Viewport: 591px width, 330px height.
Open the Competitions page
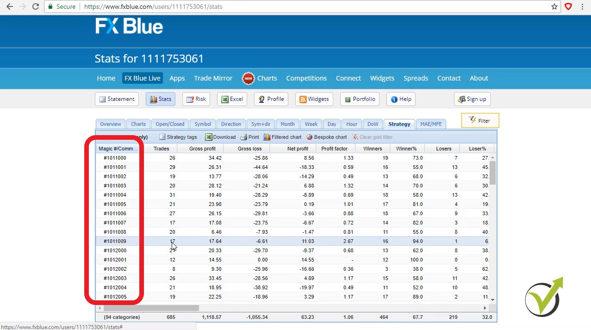[x=306, y=78]
